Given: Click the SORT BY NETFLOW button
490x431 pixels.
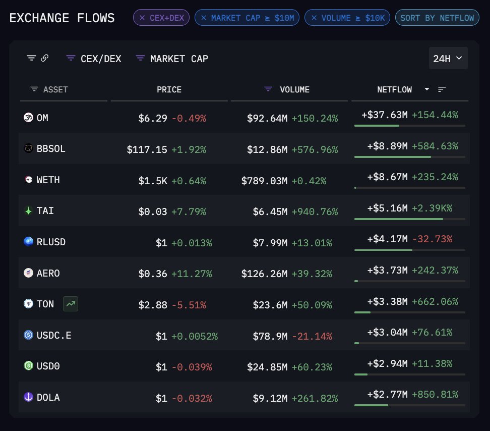Looking at the screenshot, I should coord(437,17).
